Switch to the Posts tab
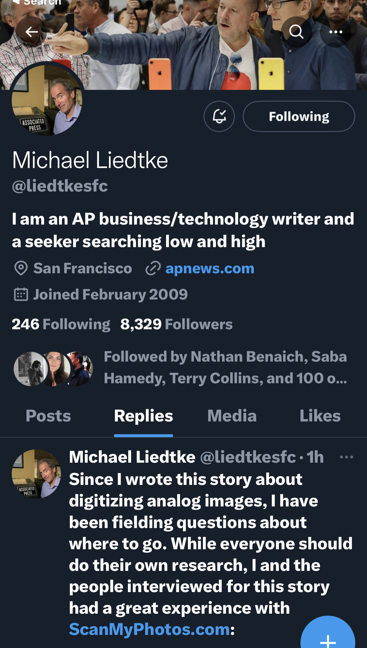Image resolution: width=367 pixels, height=648 pixels. [48, 416]
